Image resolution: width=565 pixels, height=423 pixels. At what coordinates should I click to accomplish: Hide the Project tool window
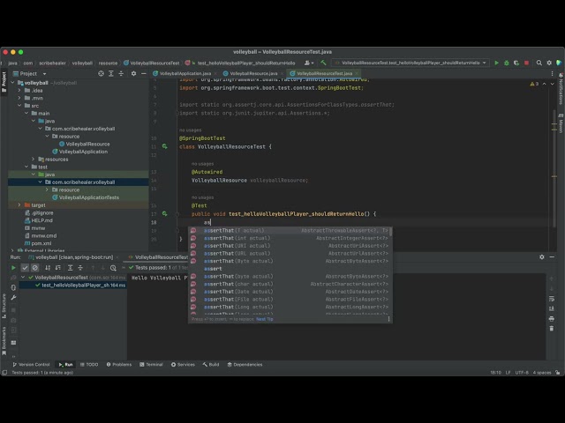(x=143, y=73)
